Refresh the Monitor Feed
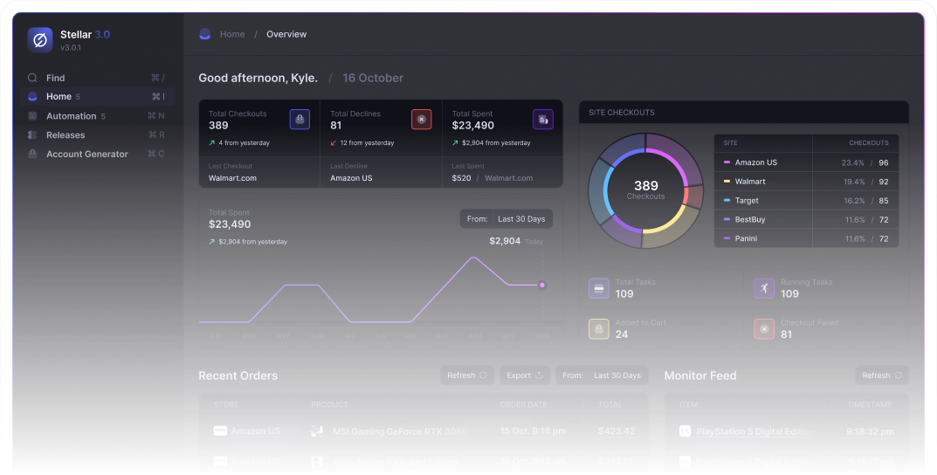The image size is (937, 475). pos(882,375)
